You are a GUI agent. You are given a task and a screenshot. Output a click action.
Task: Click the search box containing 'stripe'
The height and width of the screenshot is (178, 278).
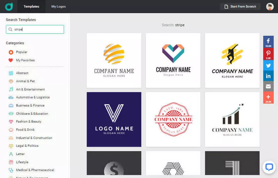pos(35,29)
